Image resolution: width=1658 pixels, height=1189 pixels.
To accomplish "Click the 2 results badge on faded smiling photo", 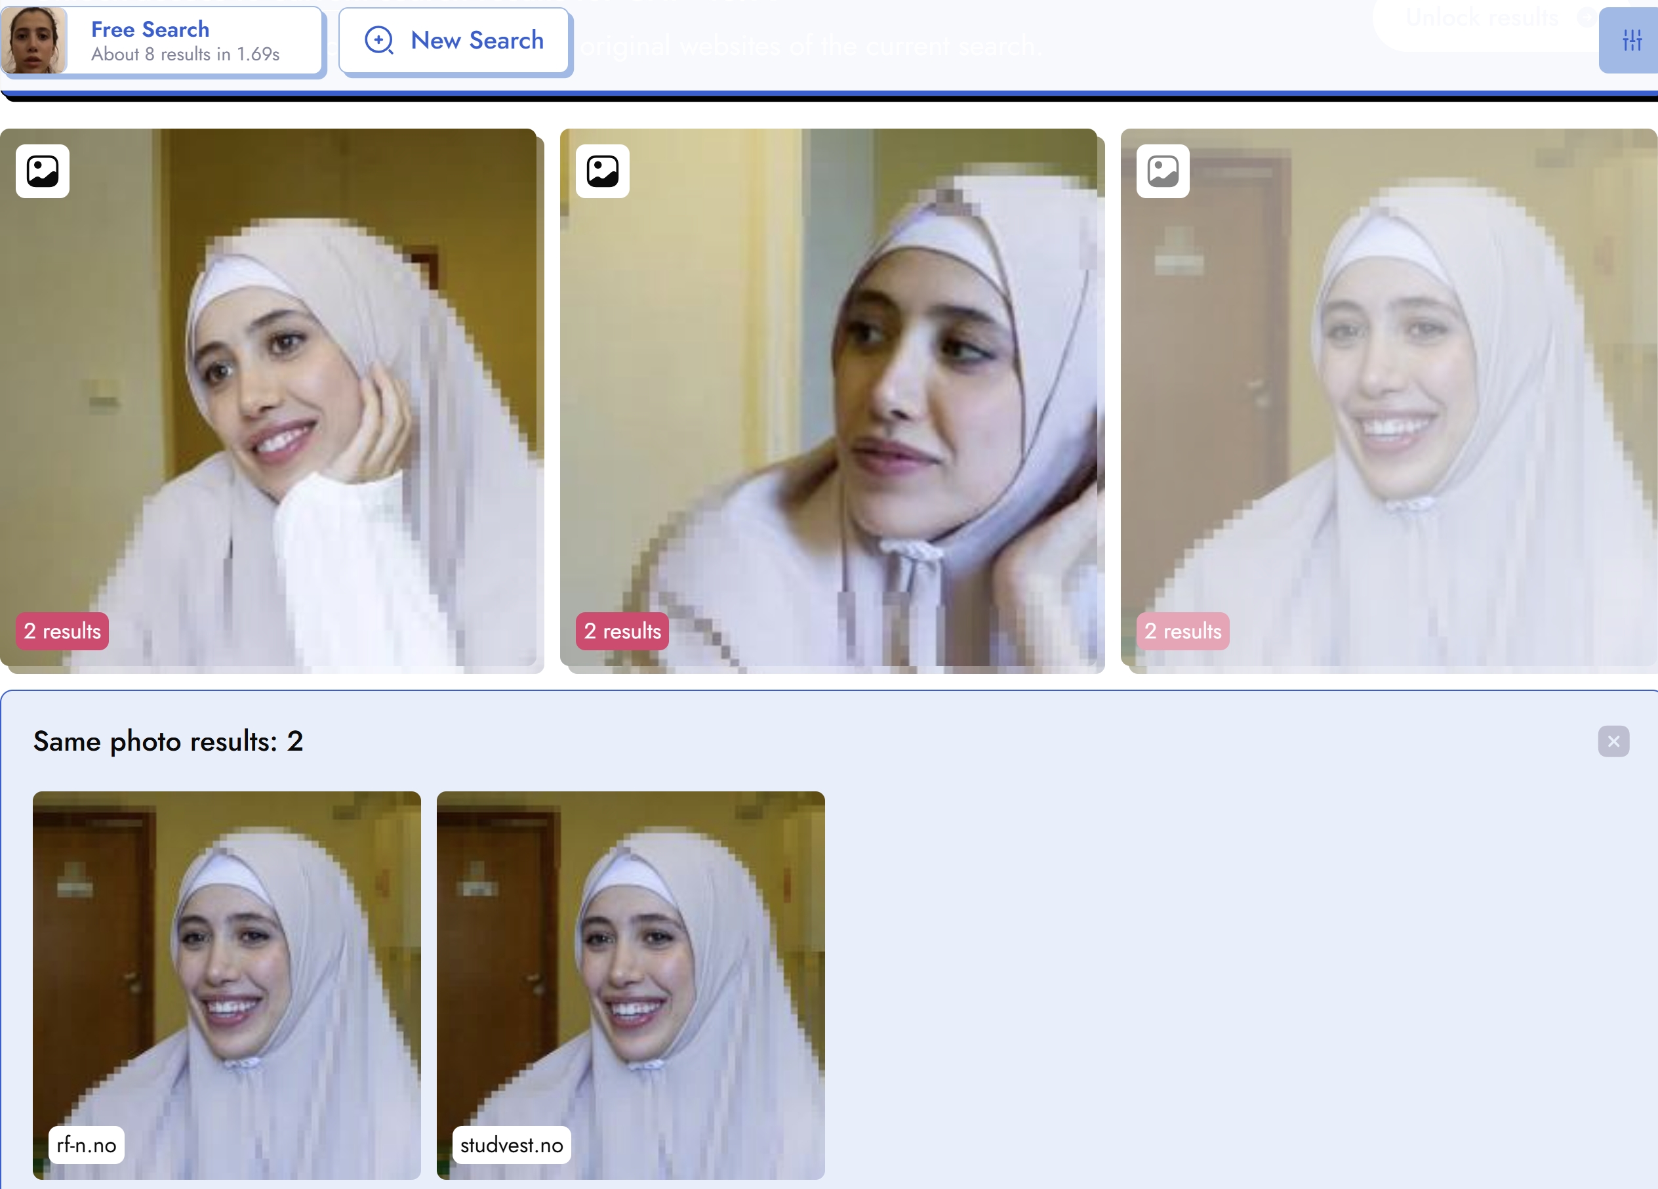I will click(1183, 631).
